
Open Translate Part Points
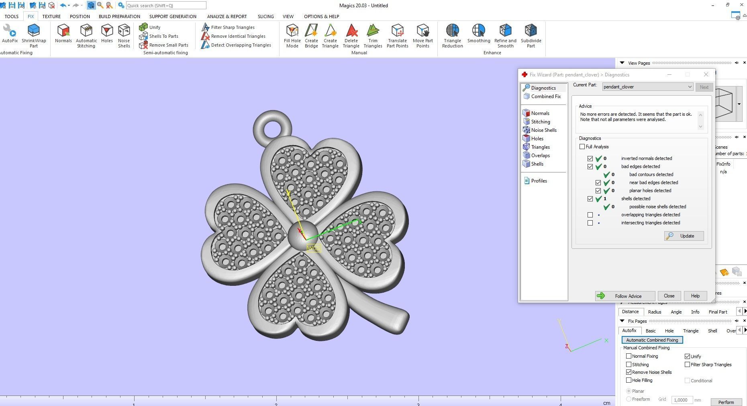[398, 36]
